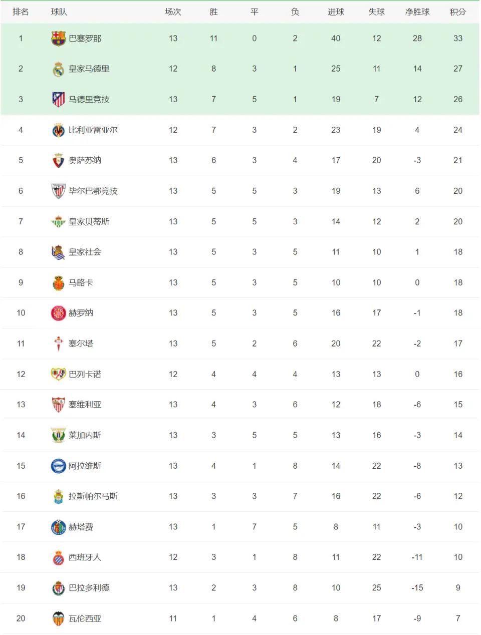Open the 拉斯帕尔马斯 team name
The width and height of the screenshot is (481, 635).
tap(93, 496)
